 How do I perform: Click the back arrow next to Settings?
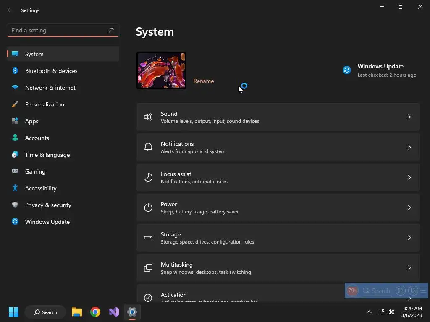click(10, 10)
